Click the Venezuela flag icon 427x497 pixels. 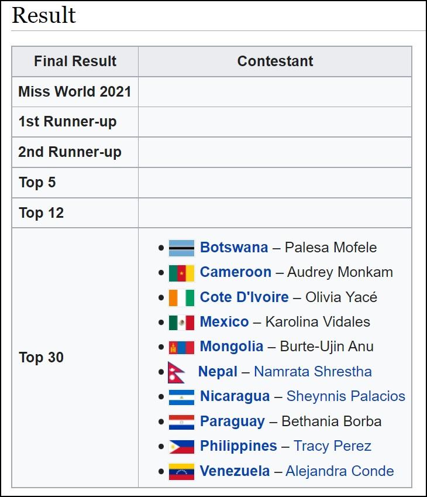181,472
